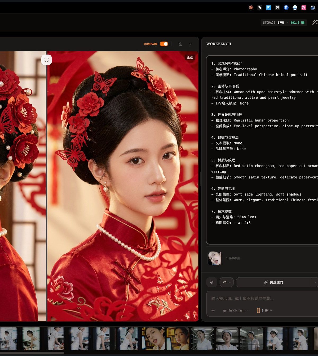The width and height of the screenshot is (318, 356).
Task: Click the filmstrip horizontal scrollbar
Action: pyautogui.click(x=32, y=353)
